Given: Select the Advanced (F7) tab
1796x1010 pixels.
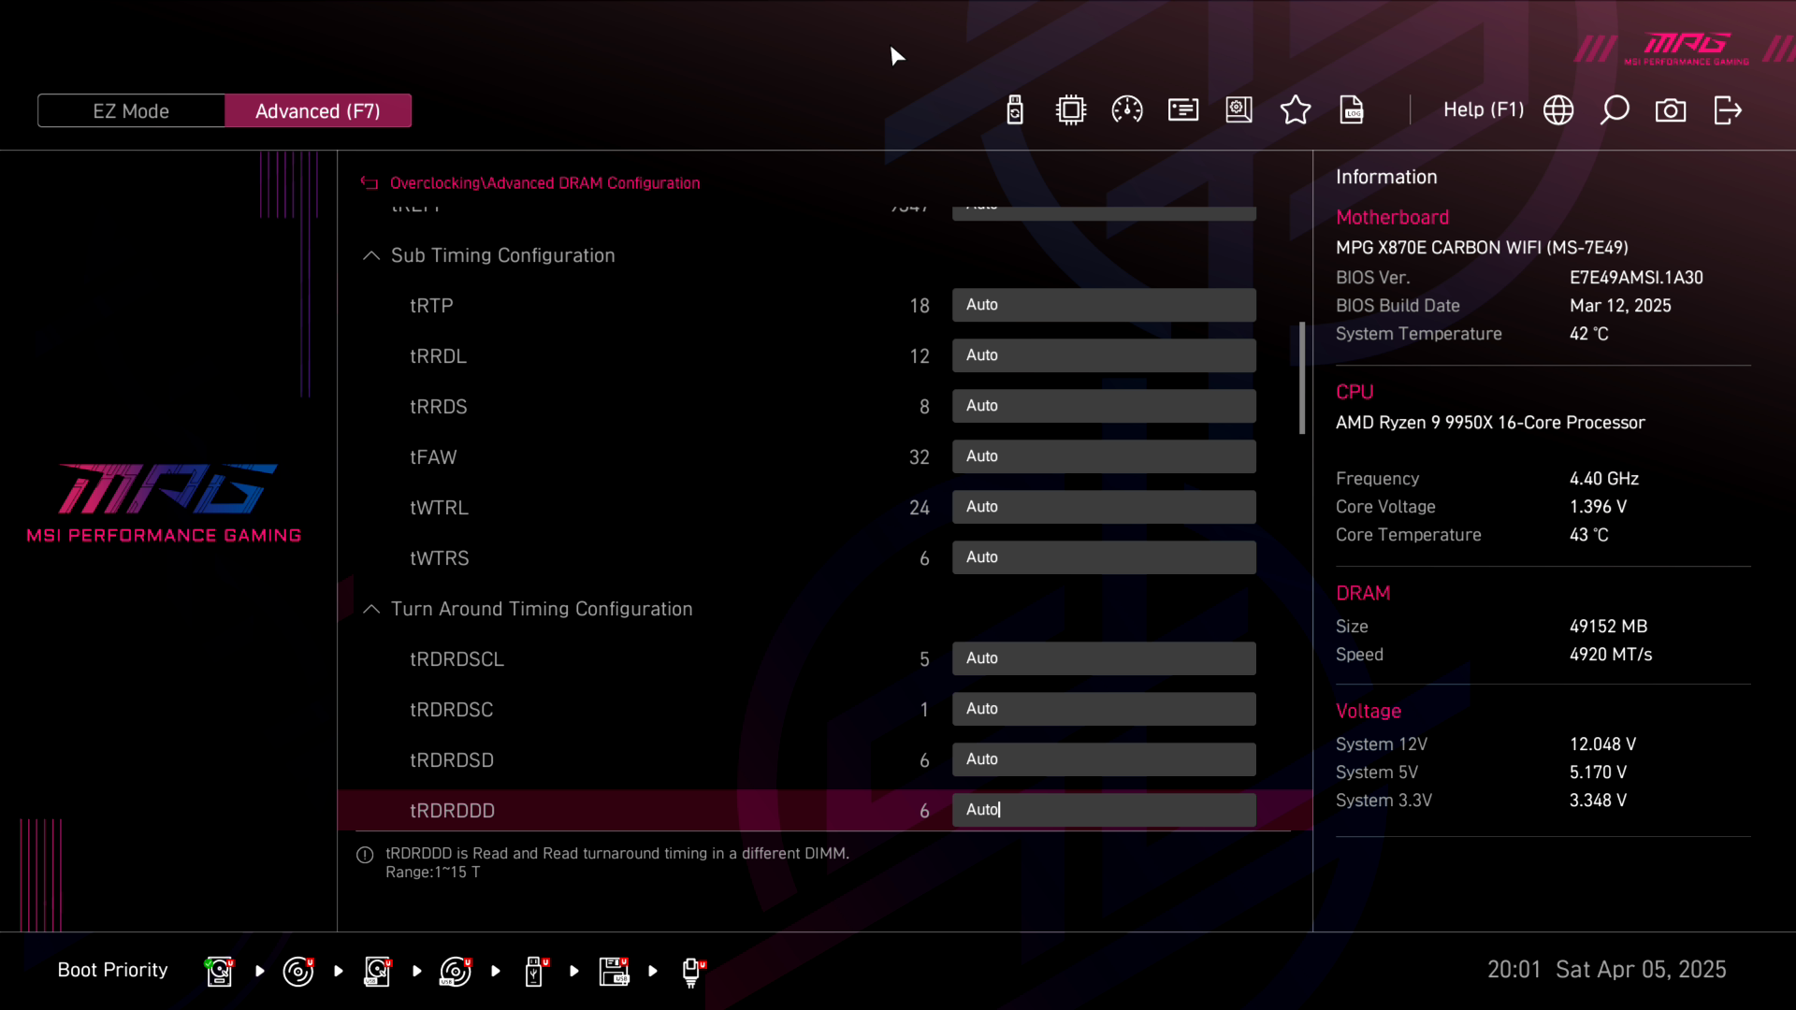Looking at the screenshot, I should point(318,110).
